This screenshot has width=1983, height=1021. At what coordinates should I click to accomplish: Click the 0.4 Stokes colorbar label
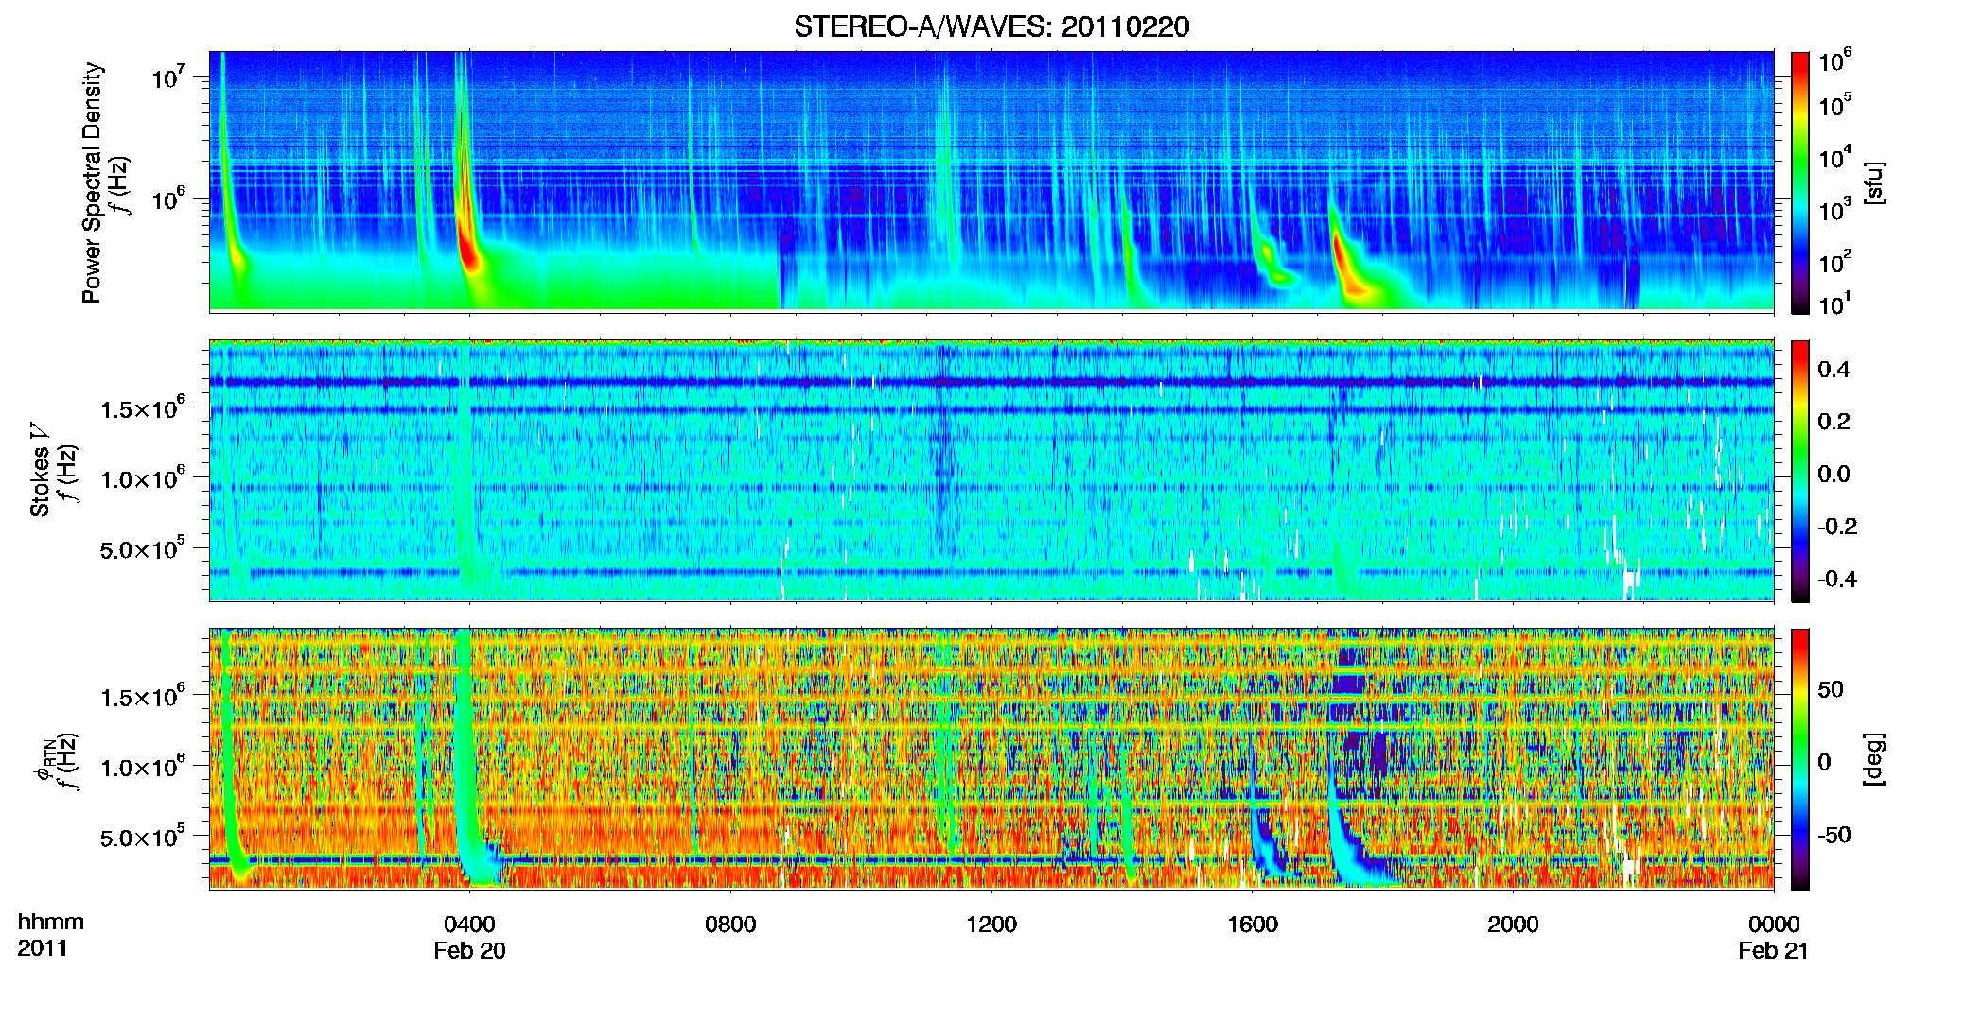1834,370
